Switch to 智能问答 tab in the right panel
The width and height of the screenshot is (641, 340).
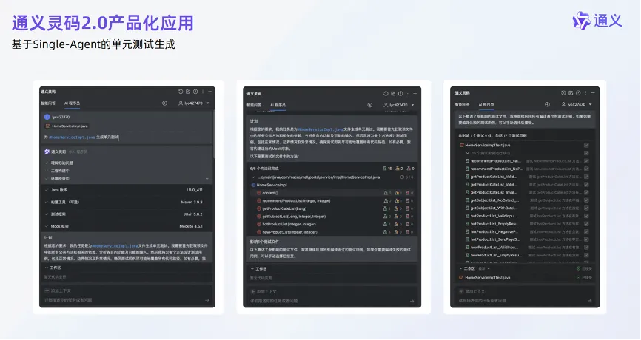tap(463, 104)
